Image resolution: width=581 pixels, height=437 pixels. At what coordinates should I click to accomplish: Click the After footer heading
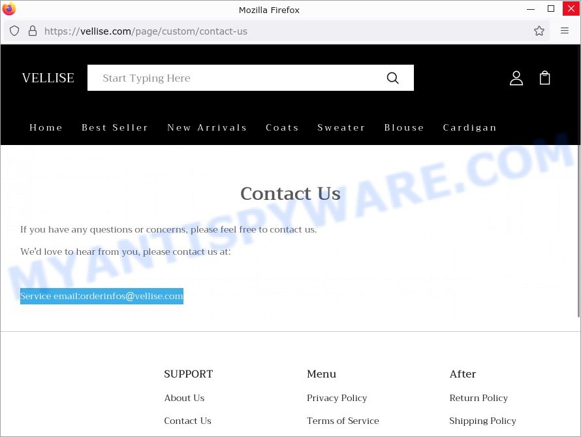462,374
